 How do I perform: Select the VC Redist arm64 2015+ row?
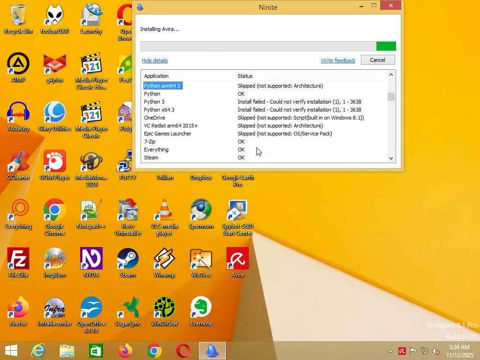point(264,126)
